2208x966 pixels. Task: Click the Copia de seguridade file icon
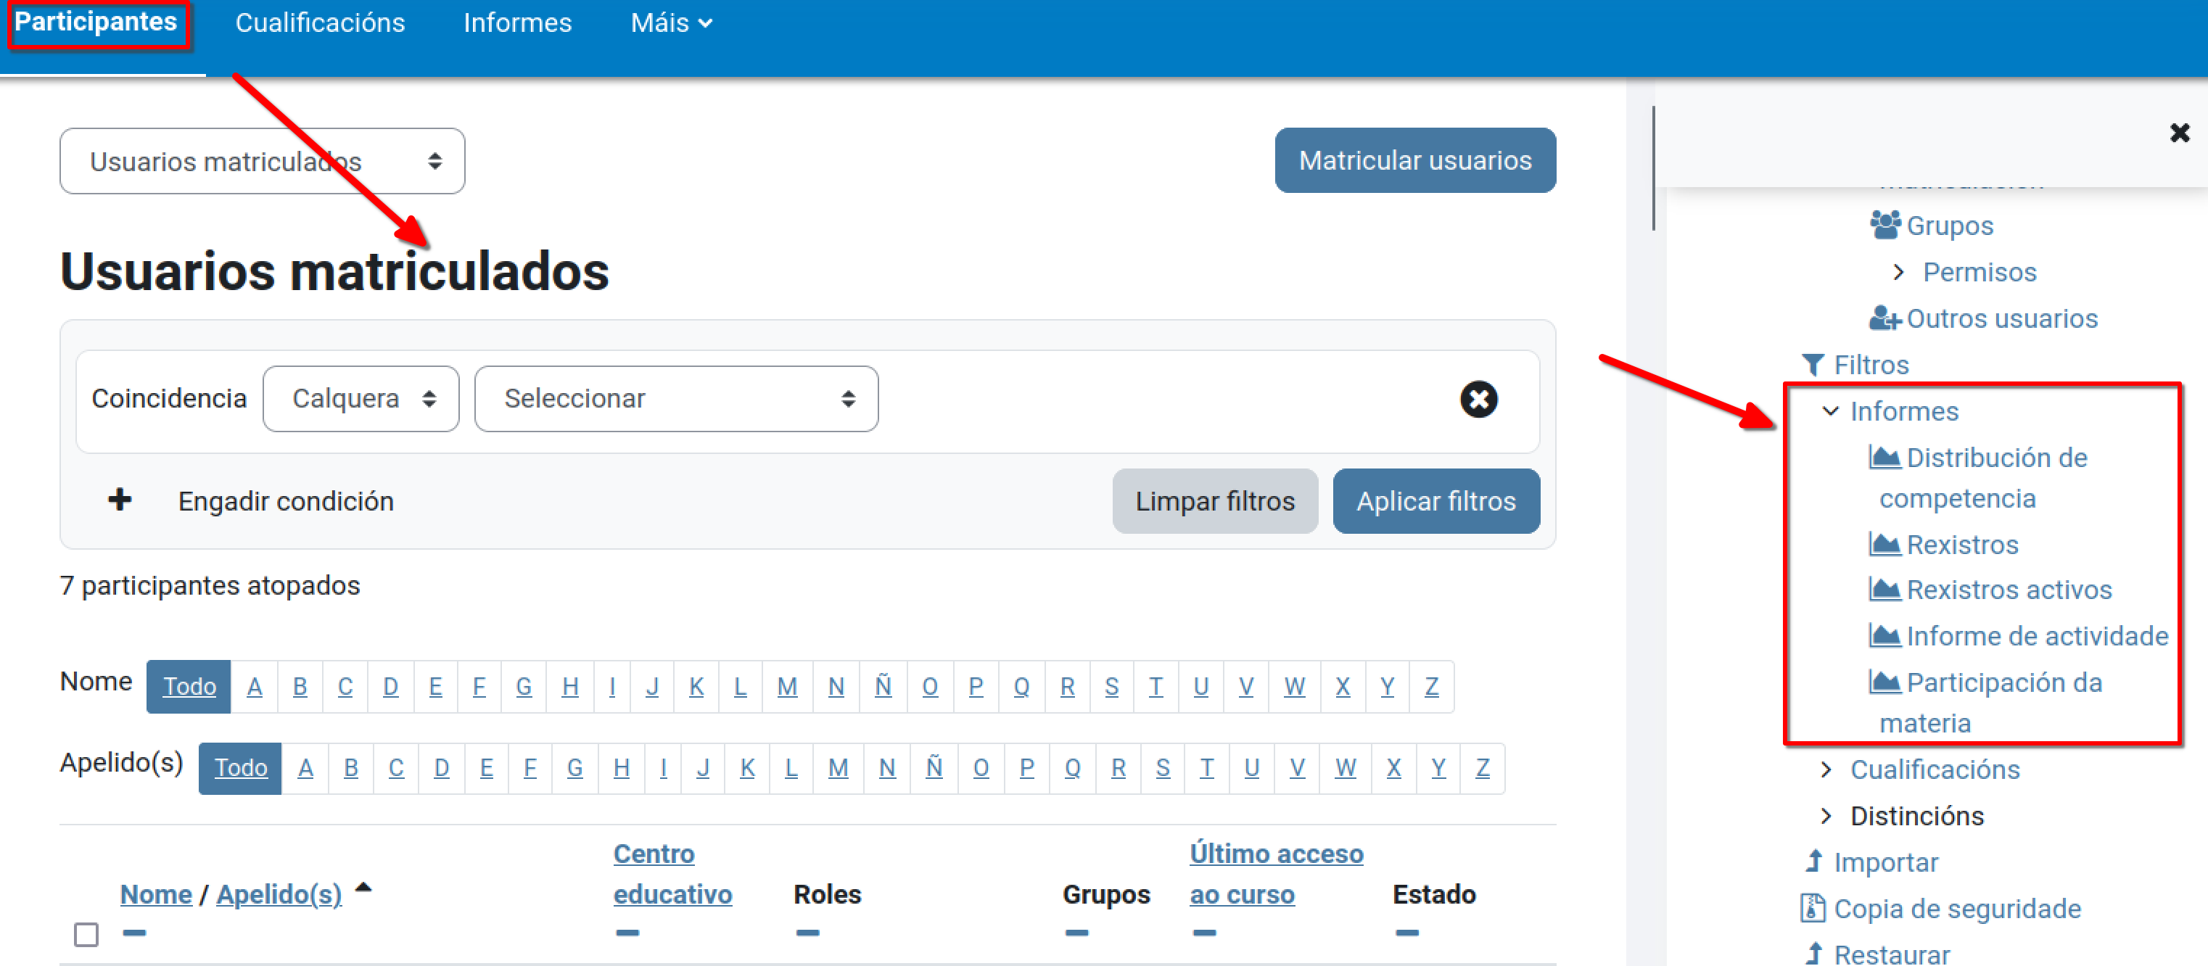point(1812,908)
